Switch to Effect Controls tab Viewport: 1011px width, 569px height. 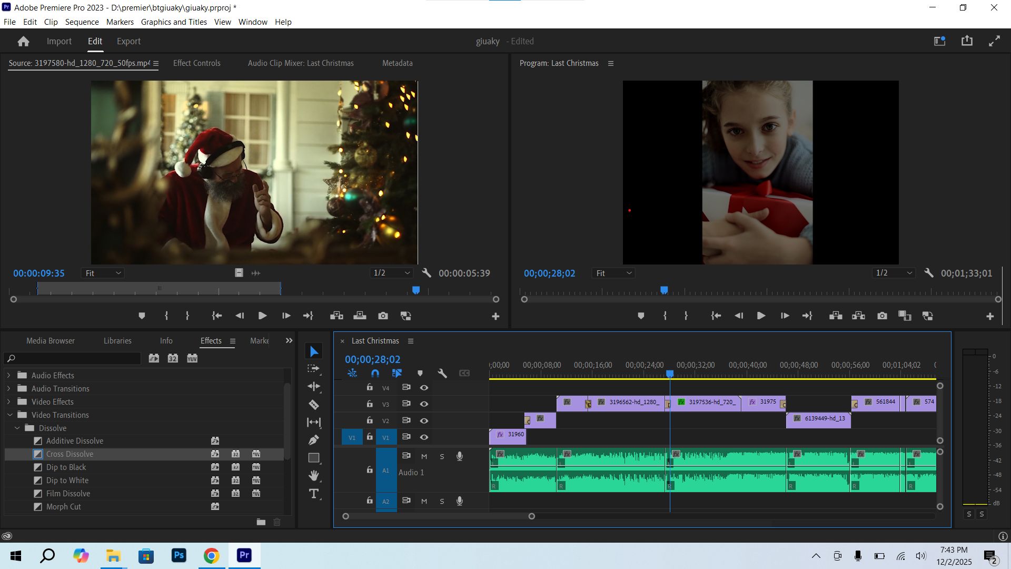pos(196,63)
